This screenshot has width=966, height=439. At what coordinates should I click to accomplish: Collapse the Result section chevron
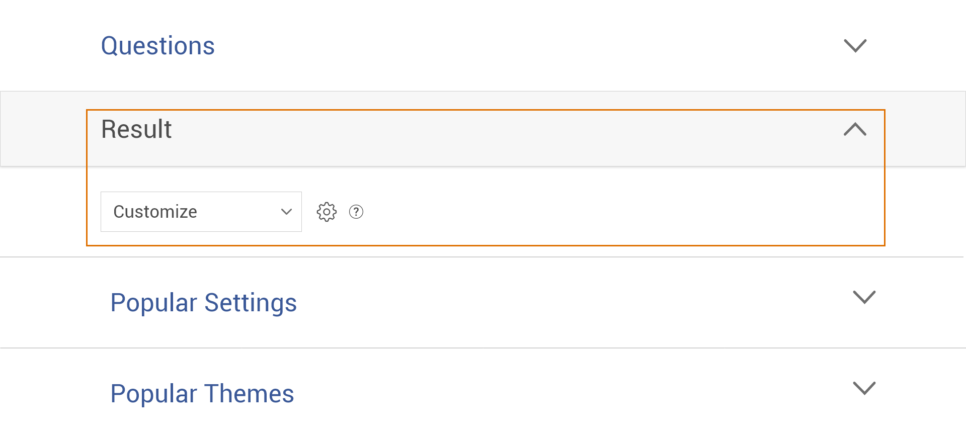point(855,129)
